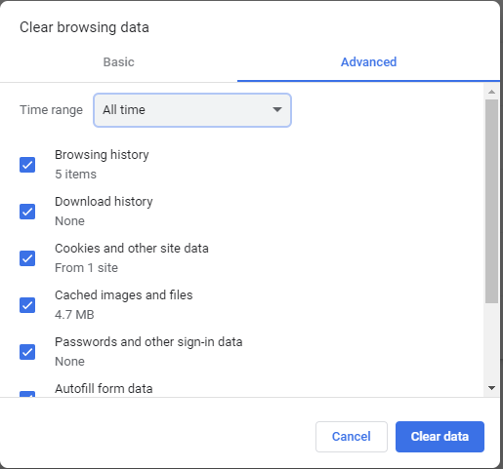Toggle Passwords and other sign-in data checkbox
Image resolution: width=503 pixels, height=469 pixels.
pos(27,352)
